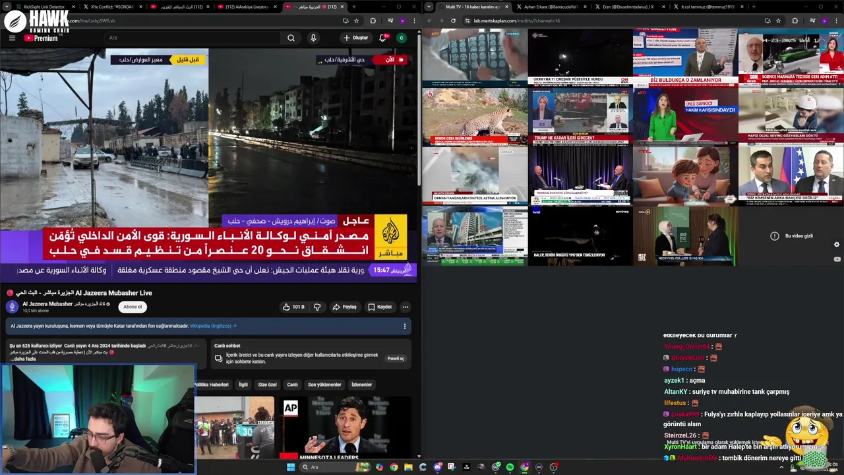Click the 'Trump ne kadar ileri gidecek' channel tile
Image resolution: width=844 pixels, height=475 pixels.
coord(580,117)
